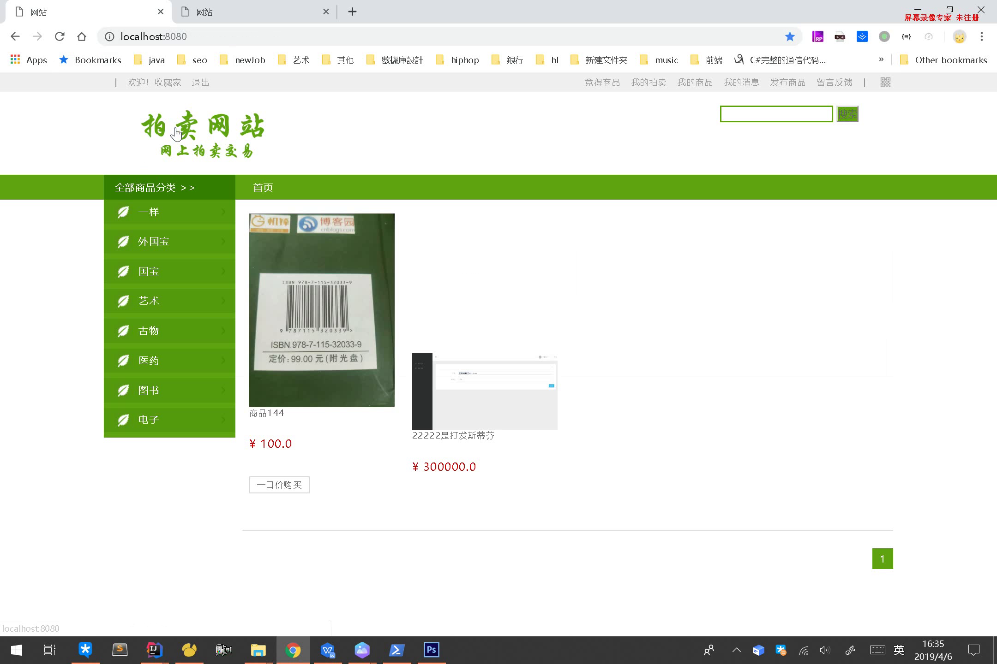This screenshot has height=664, width=997.
Task: Expand the 医药 category
Action: [x=169, y=361]
